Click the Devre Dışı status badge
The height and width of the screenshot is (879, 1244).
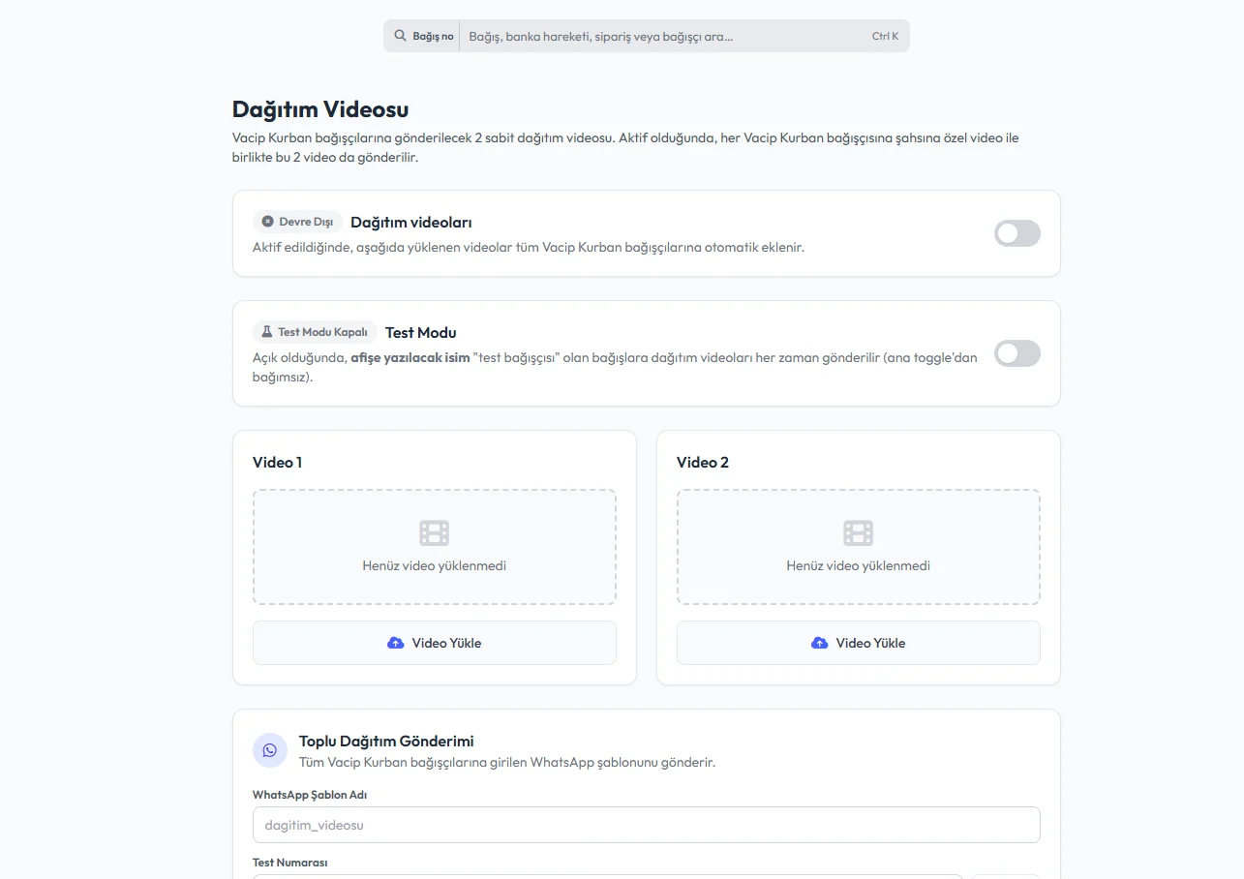coord(297,222)
